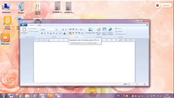The height and width of the screenshot is (98, 174).
Task: Click the zoom slider handle
Action: (x=137, y=84)
